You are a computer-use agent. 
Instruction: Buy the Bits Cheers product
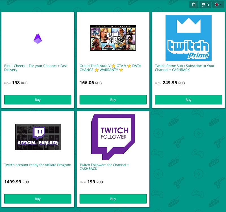coord(38,100)
